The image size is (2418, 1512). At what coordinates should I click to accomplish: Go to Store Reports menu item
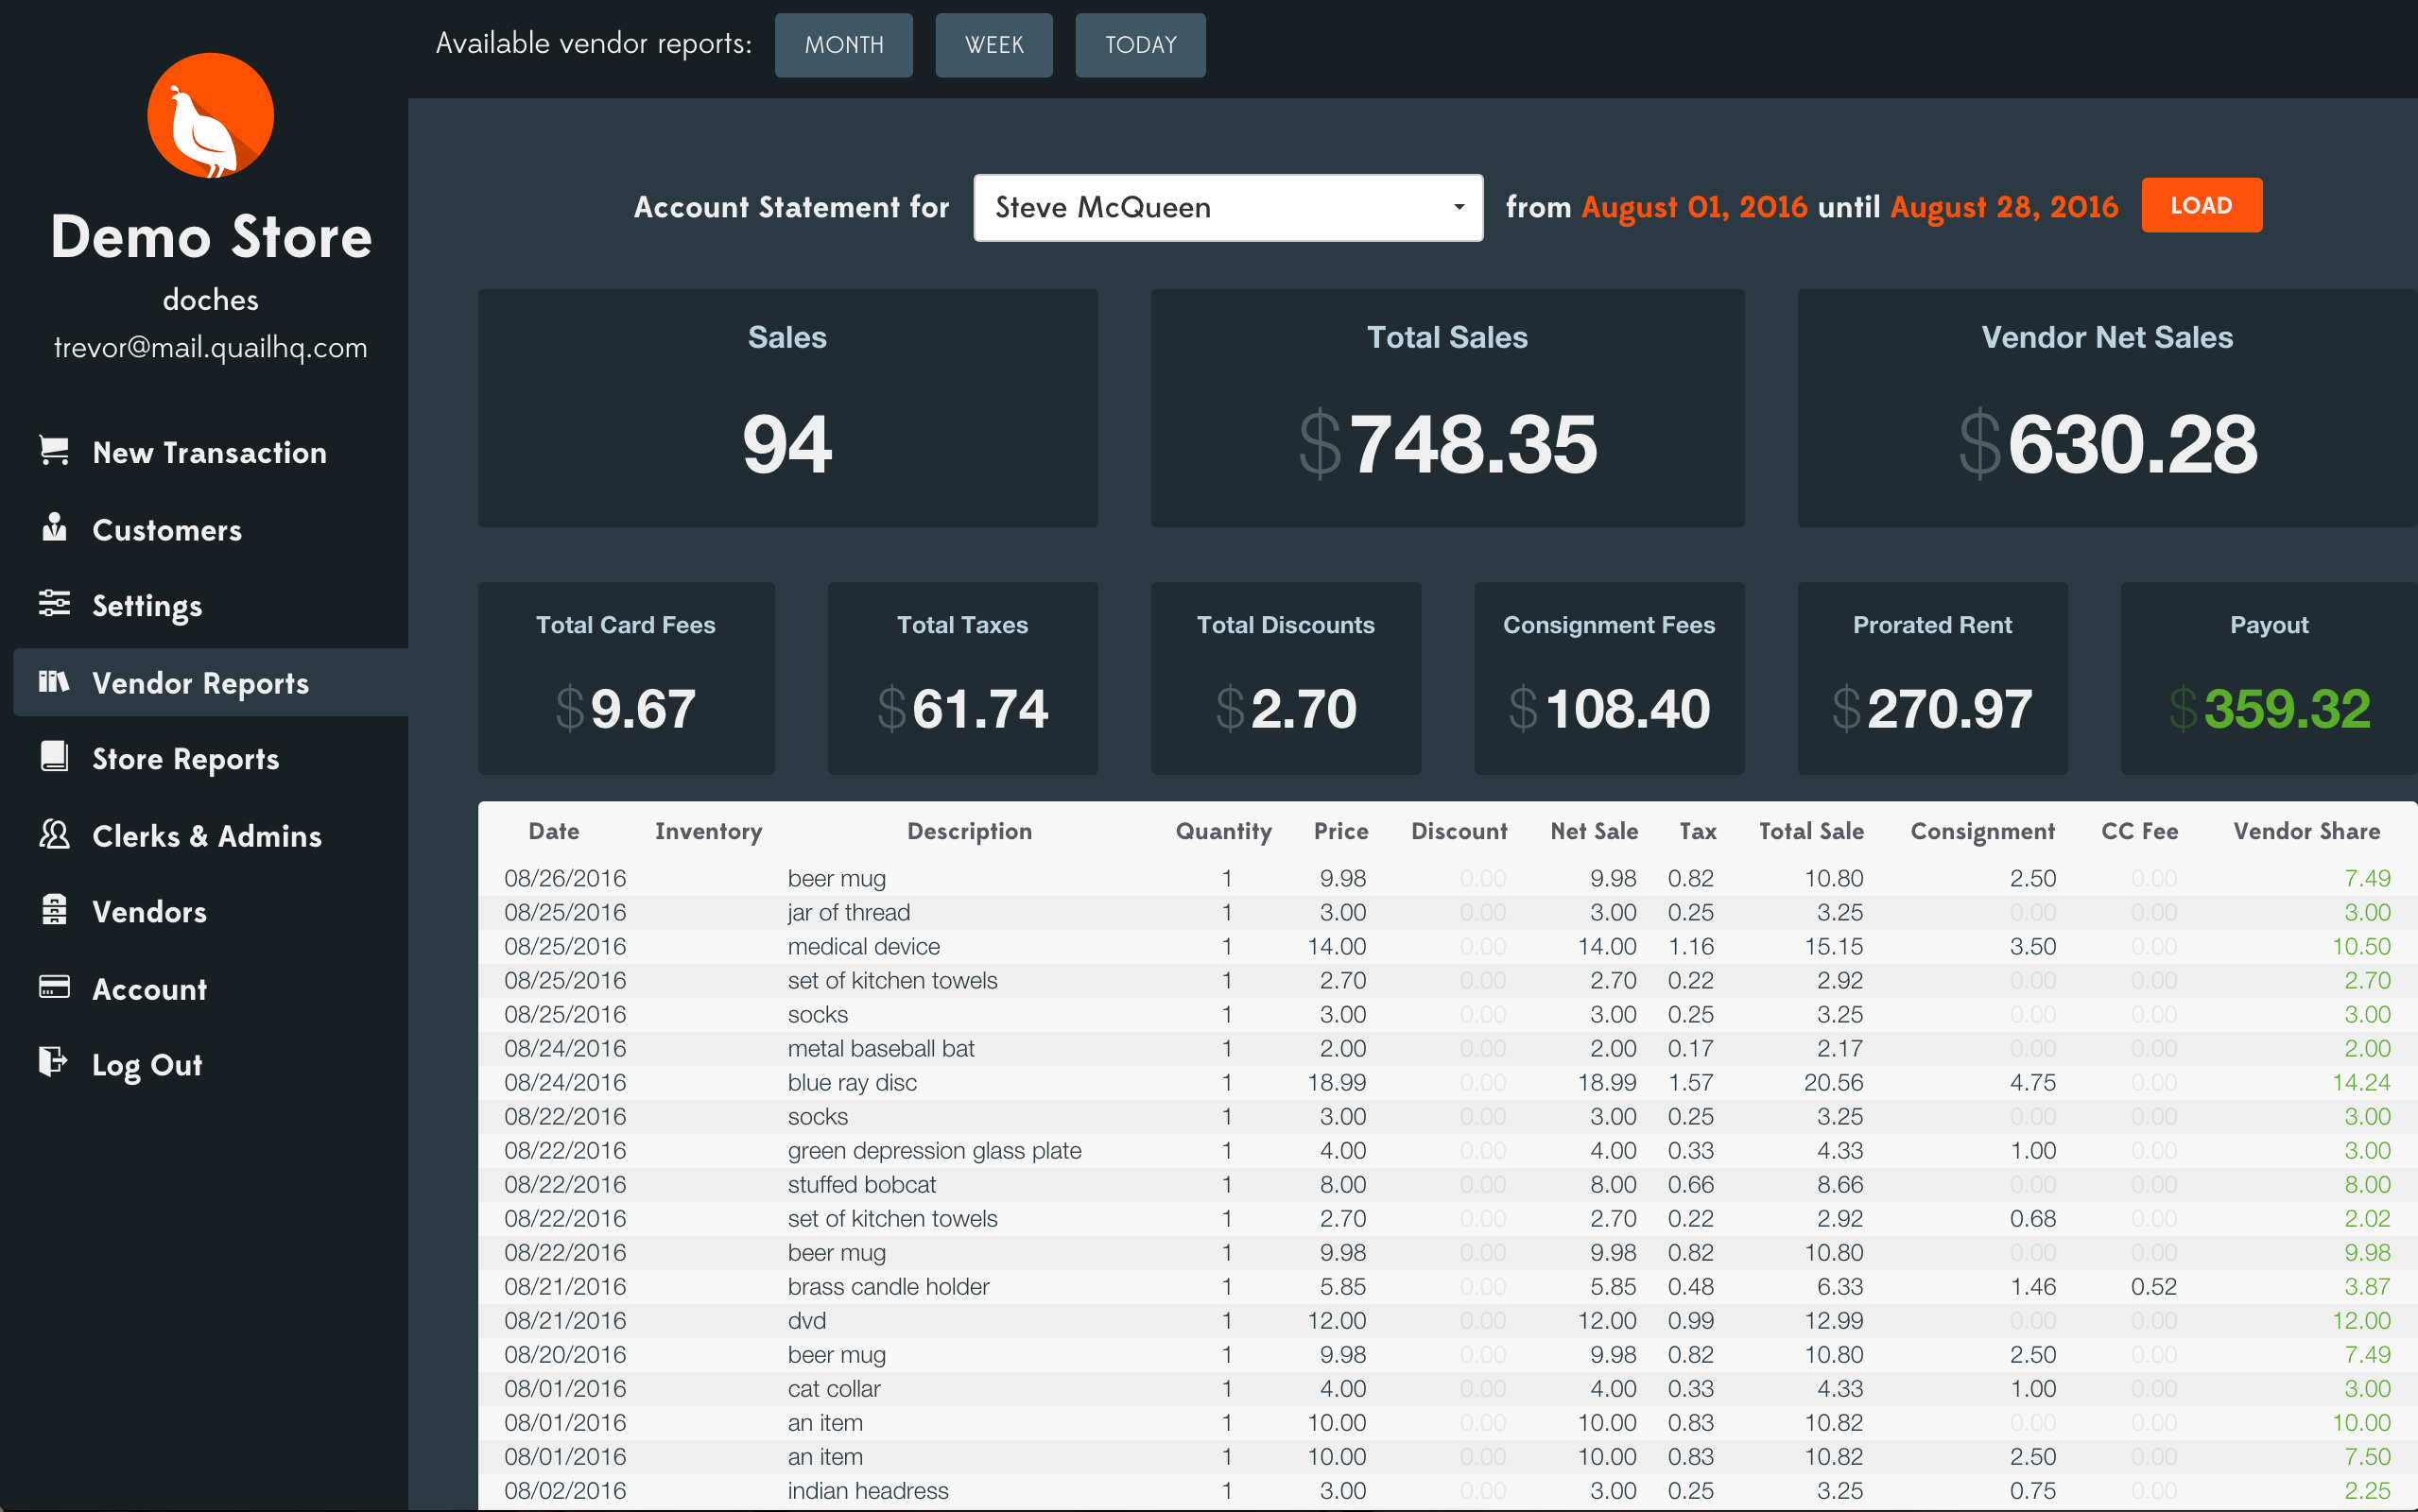tap(185, 759)
